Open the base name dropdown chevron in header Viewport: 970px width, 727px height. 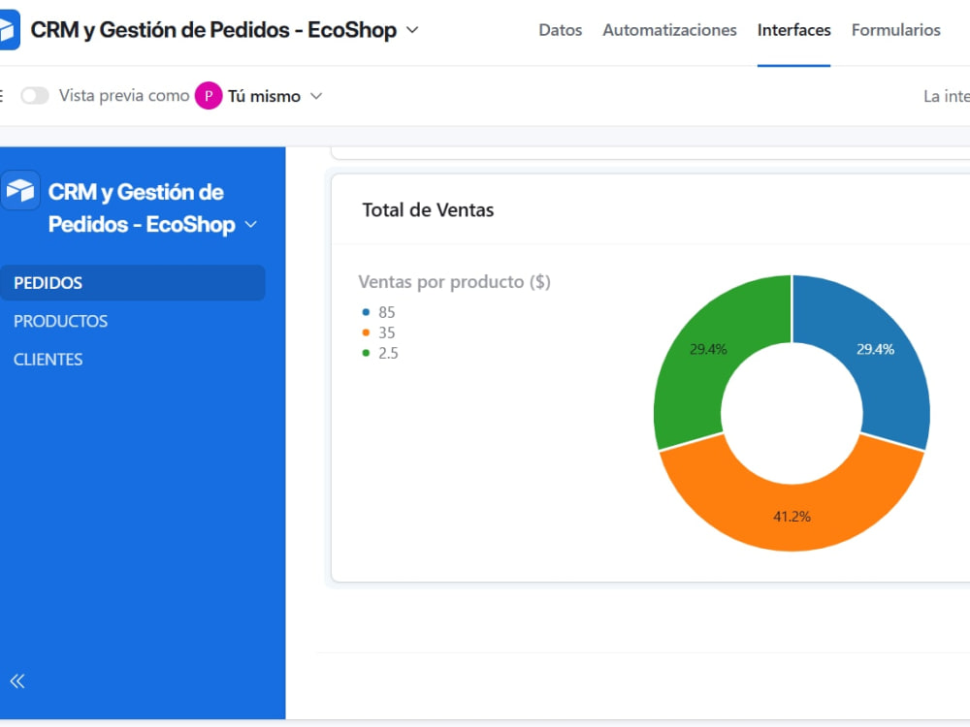[x=412, y=30]
